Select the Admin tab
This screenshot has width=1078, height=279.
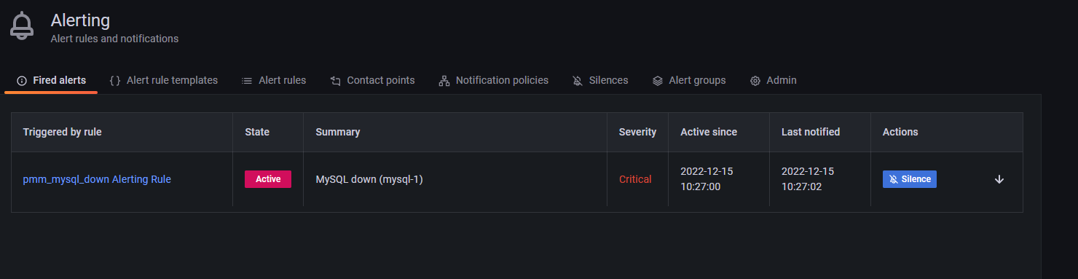pos(774,81)
